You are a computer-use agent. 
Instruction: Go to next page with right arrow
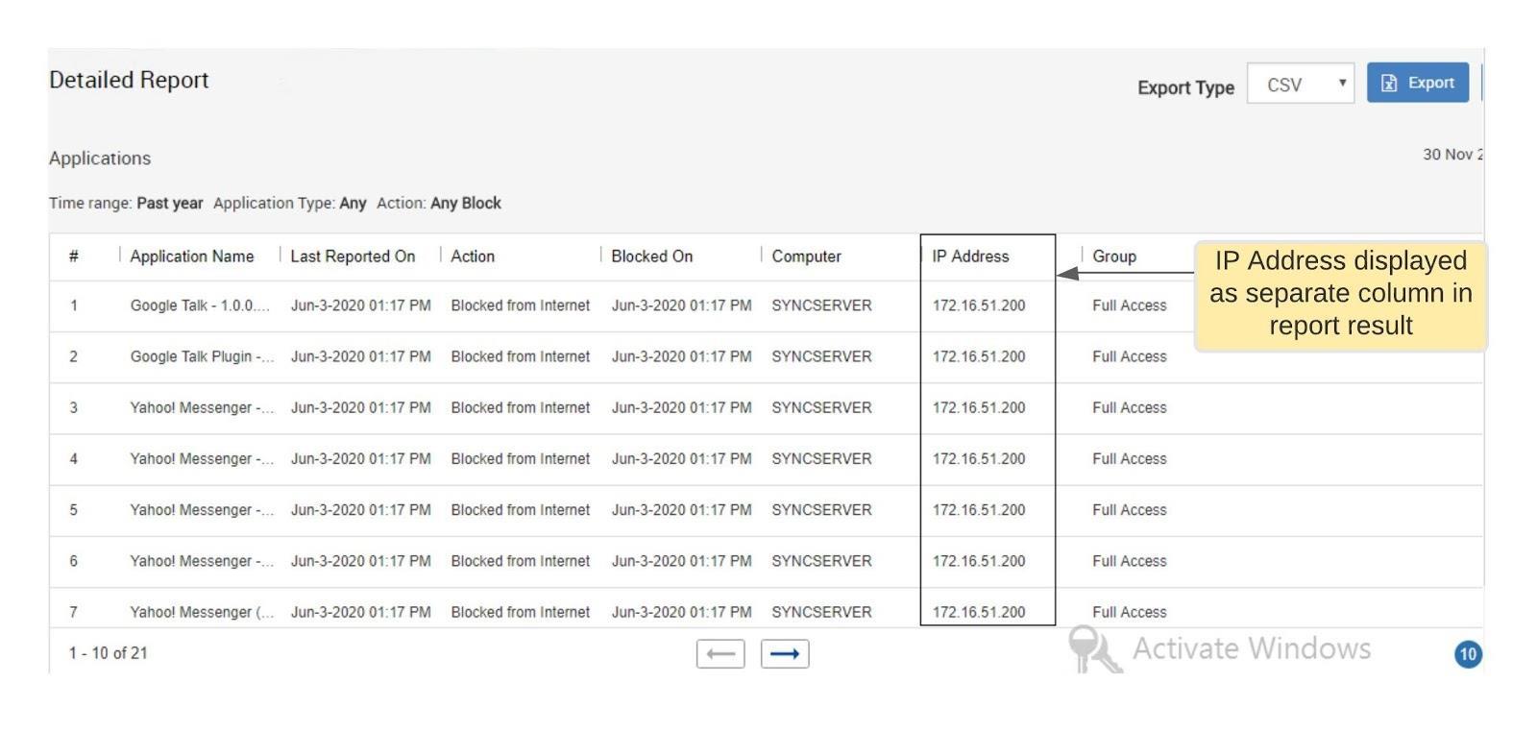(785, 653)
